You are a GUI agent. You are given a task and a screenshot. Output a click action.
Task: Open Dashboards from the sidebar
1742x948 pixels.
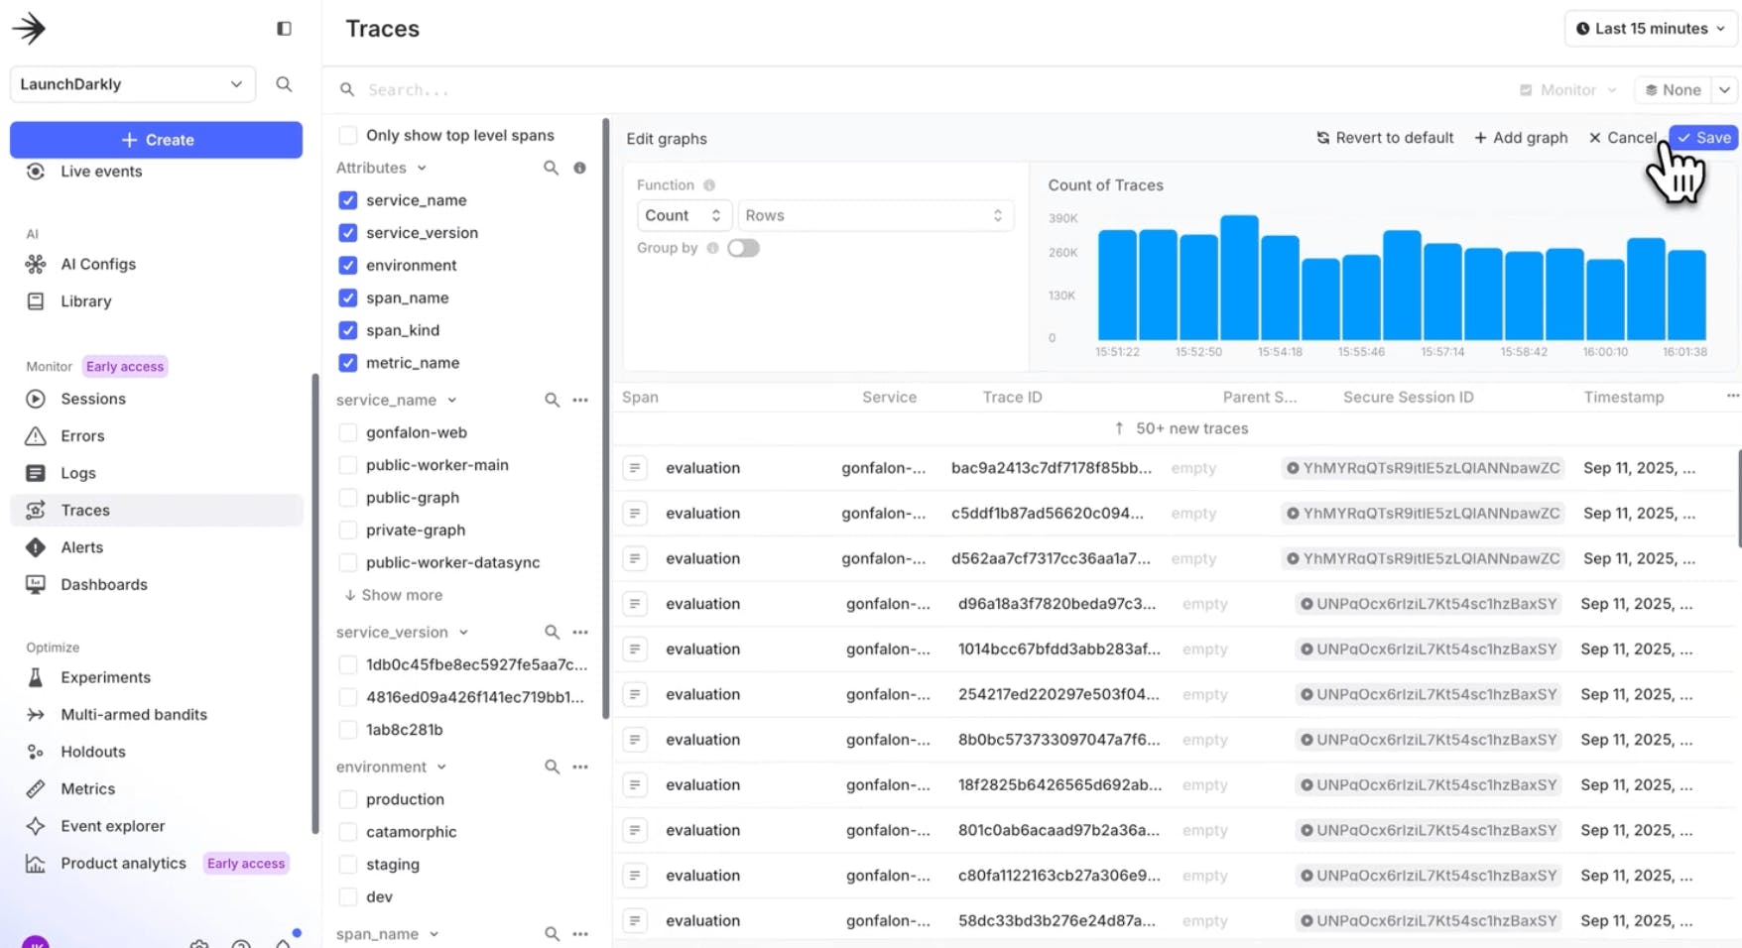pos(103,584)
